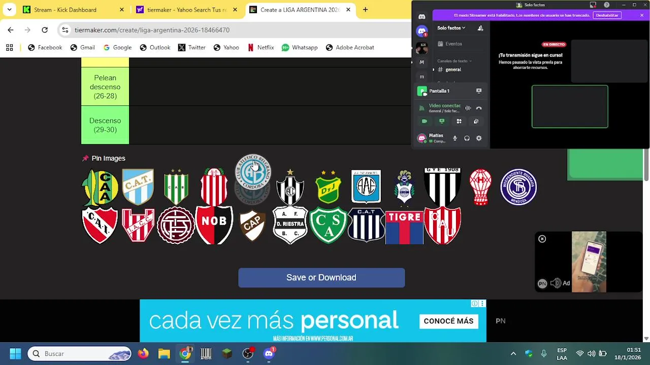Open Discord user settings gear
Image resolution: width=650 pixels, height=365 pixels.
479,138
